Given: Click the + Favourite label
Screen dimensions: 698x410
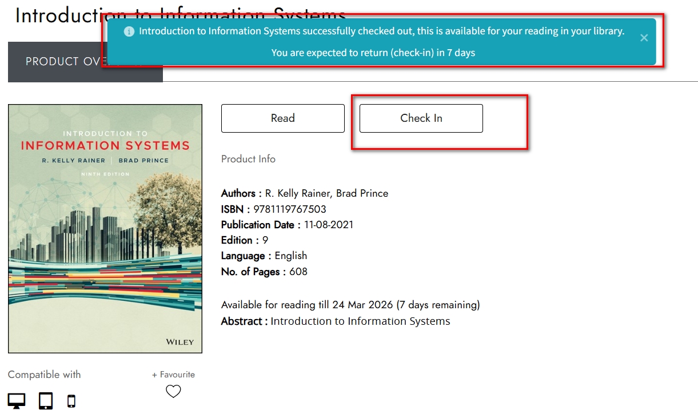Looking at the screenshot, I should pyautogui.click(x=173, y=375).
